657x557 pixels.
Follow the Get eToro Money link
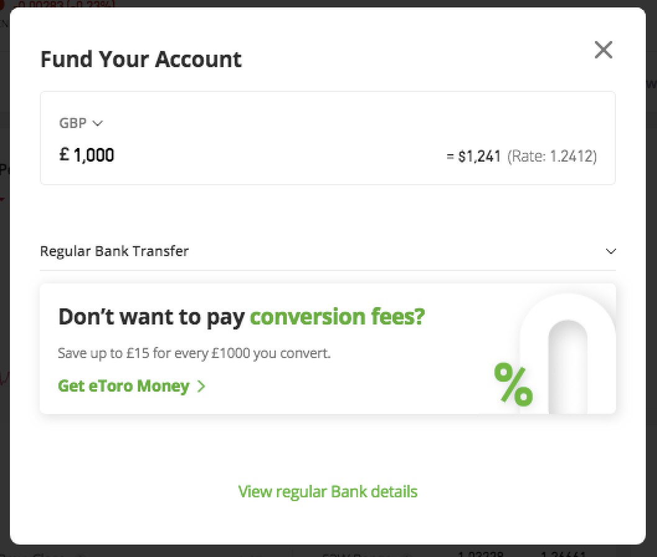122,385
